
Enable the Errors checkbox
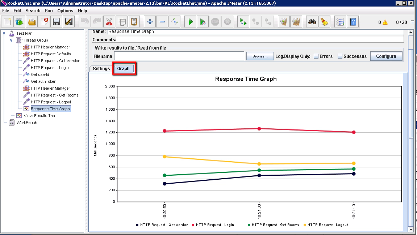316,56
